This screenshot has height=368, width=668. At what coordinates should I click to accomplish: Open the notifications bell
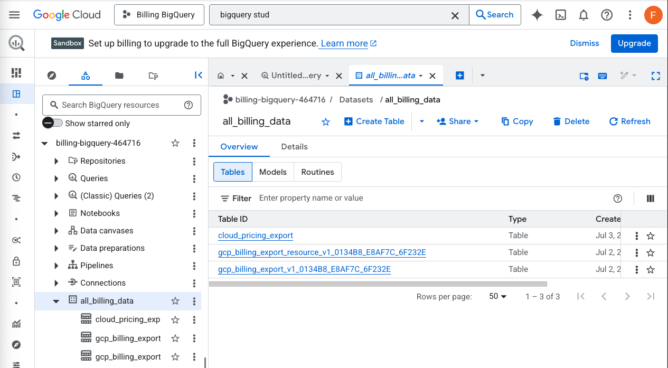point(584,15)
